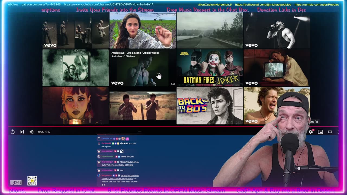
Task: Click mzpepsigurl's 'Yea' chat message
Action: tap(122, 170)
